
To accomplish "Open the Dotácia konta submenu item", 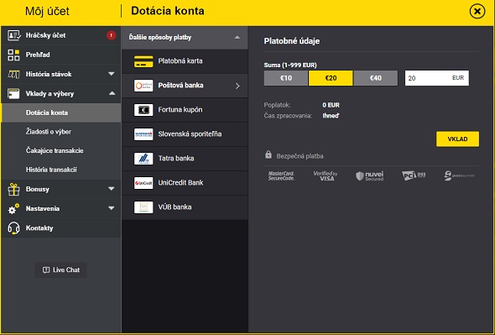I will (x=61, y=113).
